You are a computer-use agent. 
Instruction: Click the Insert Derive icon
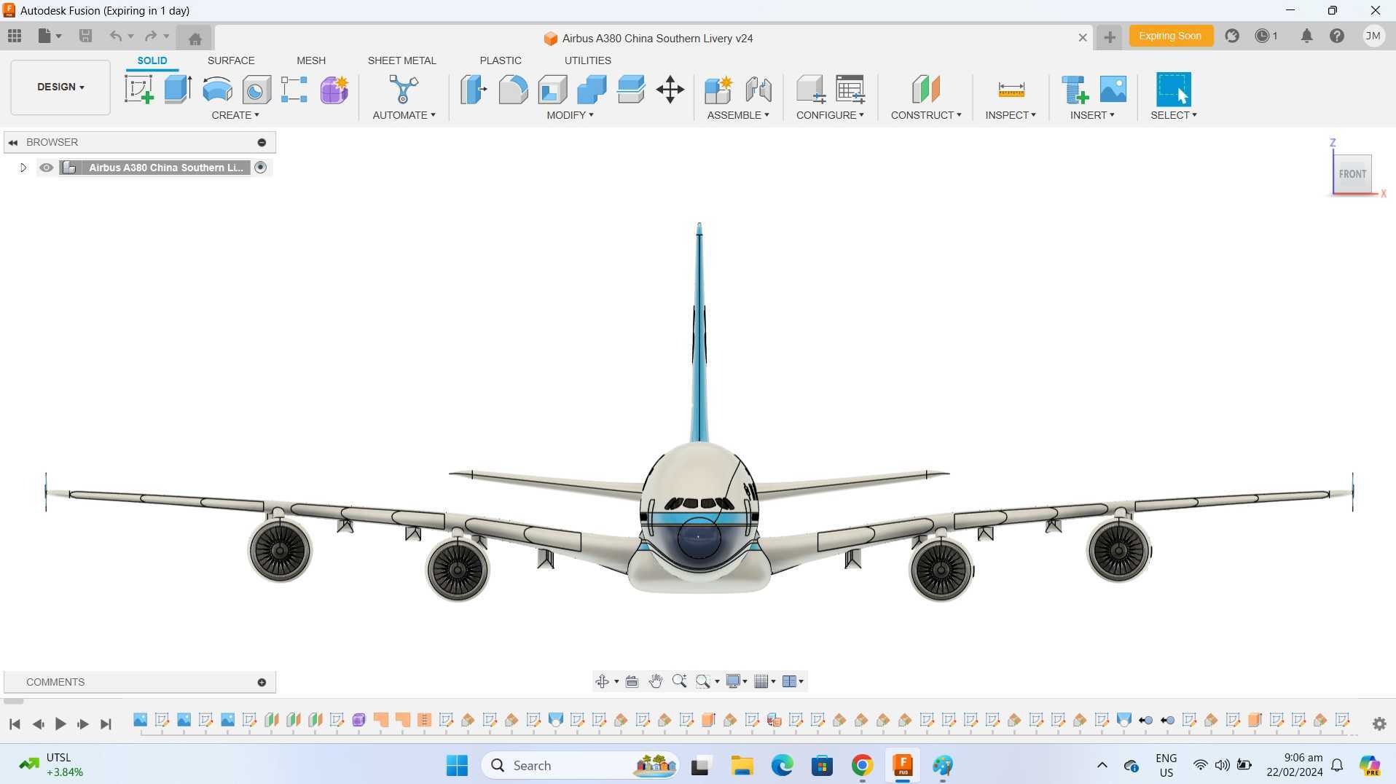tap(1075, 90)
